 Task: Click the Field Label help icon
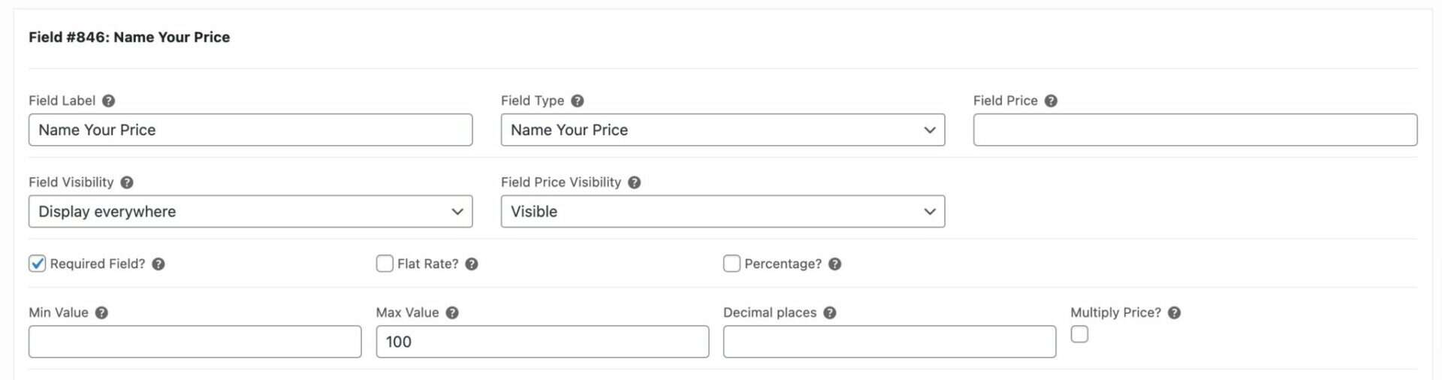coord(109,101)
